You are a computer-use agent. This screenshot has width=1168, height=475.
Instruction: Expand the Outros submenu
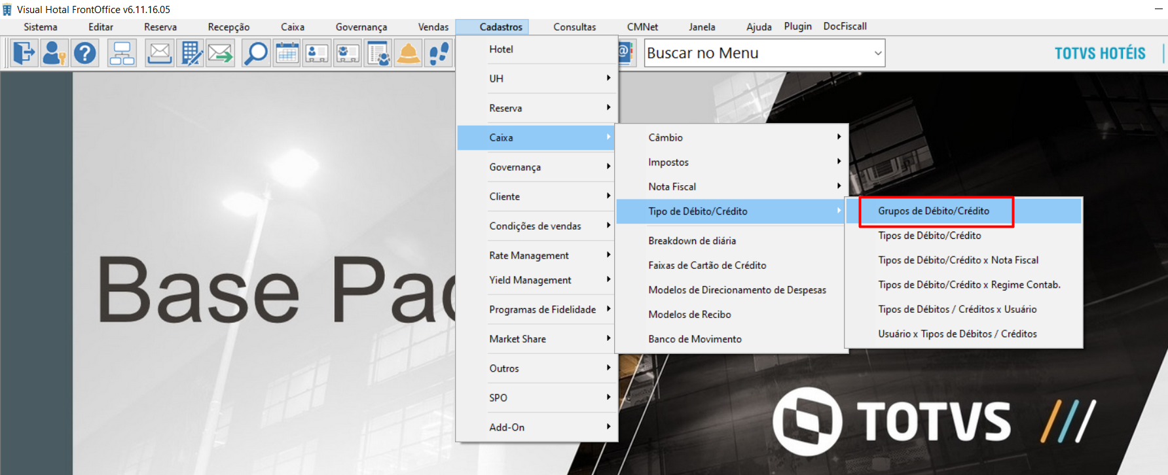(537, 368)
